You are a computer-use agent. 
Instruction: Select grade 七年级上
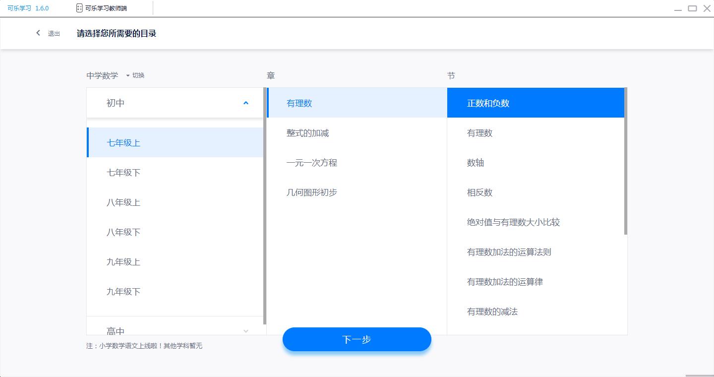pyautogui.click(x=175, y=142)
